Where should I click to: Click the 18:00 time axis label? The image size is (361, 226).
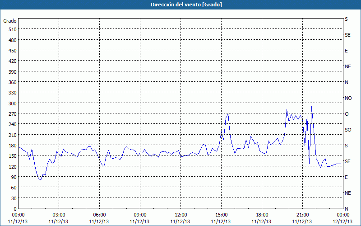coord(262,215)
